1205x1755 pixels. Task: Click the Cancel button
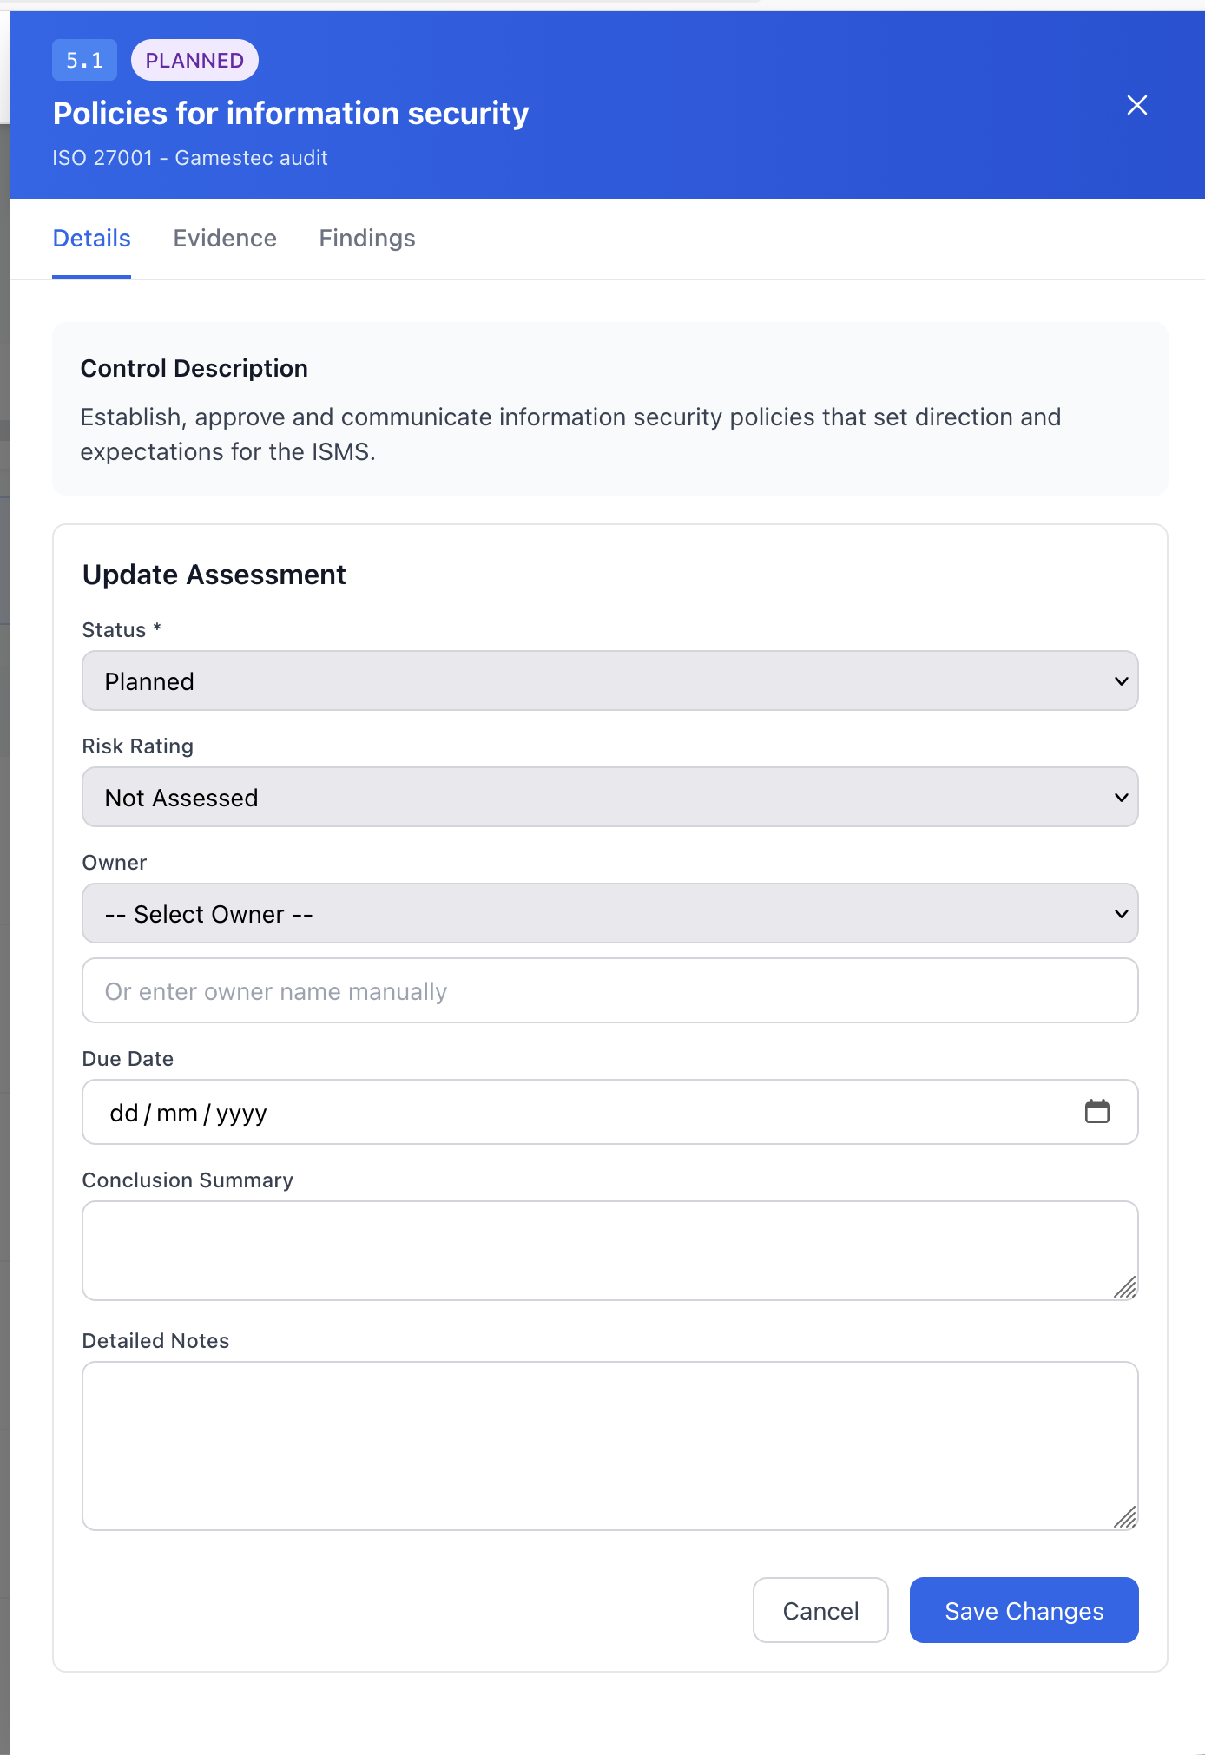(820, 1610)
